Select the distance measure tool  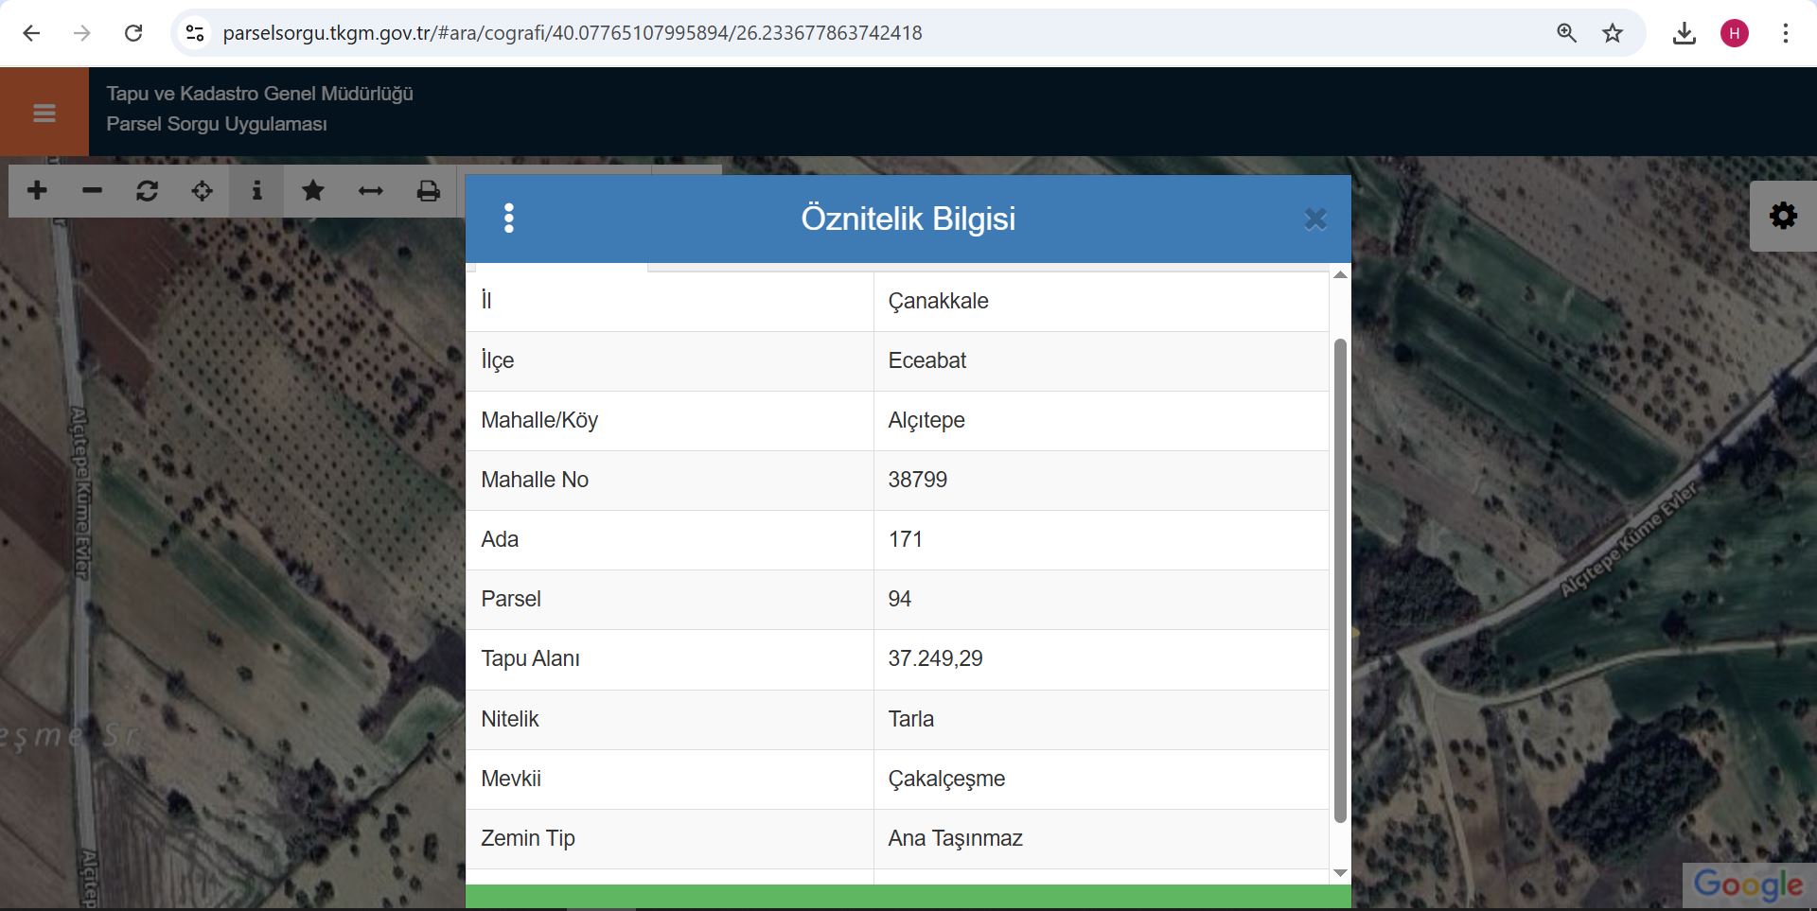pyautogui.click(x=370, y=190)
